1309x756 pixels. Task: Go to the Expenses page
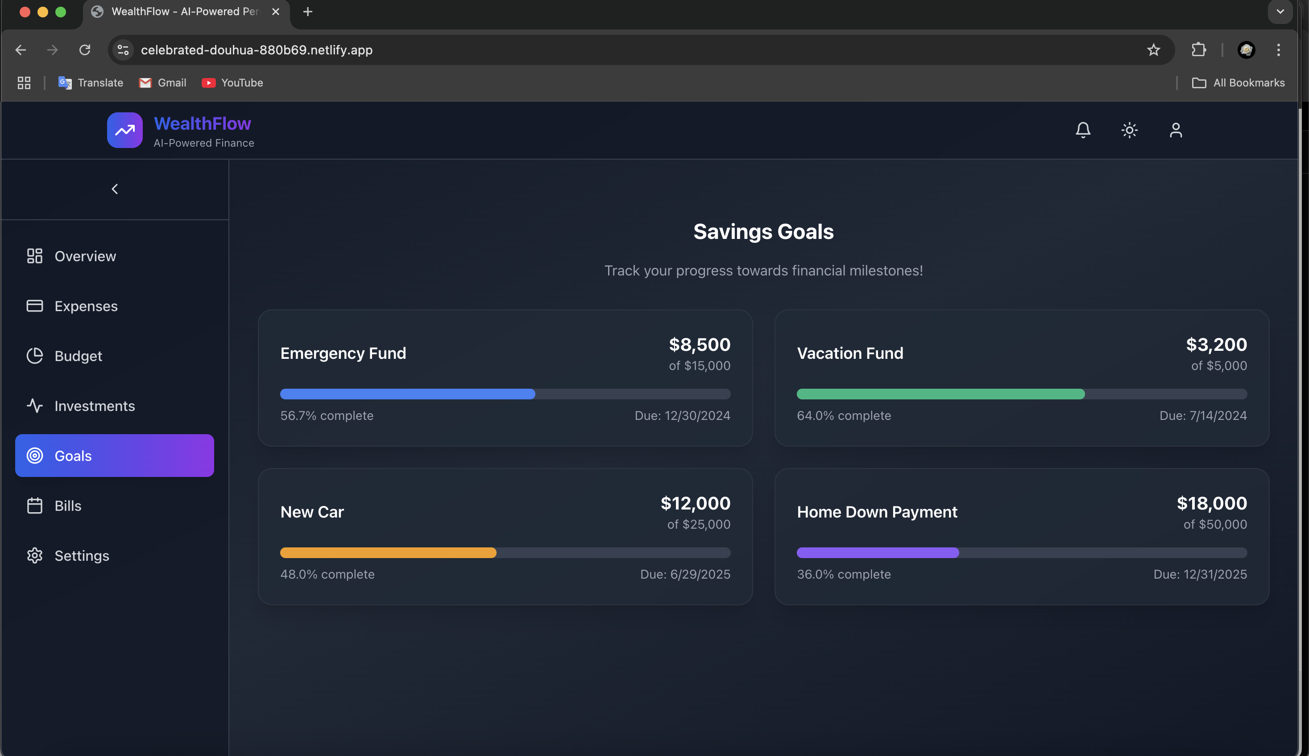86,306
